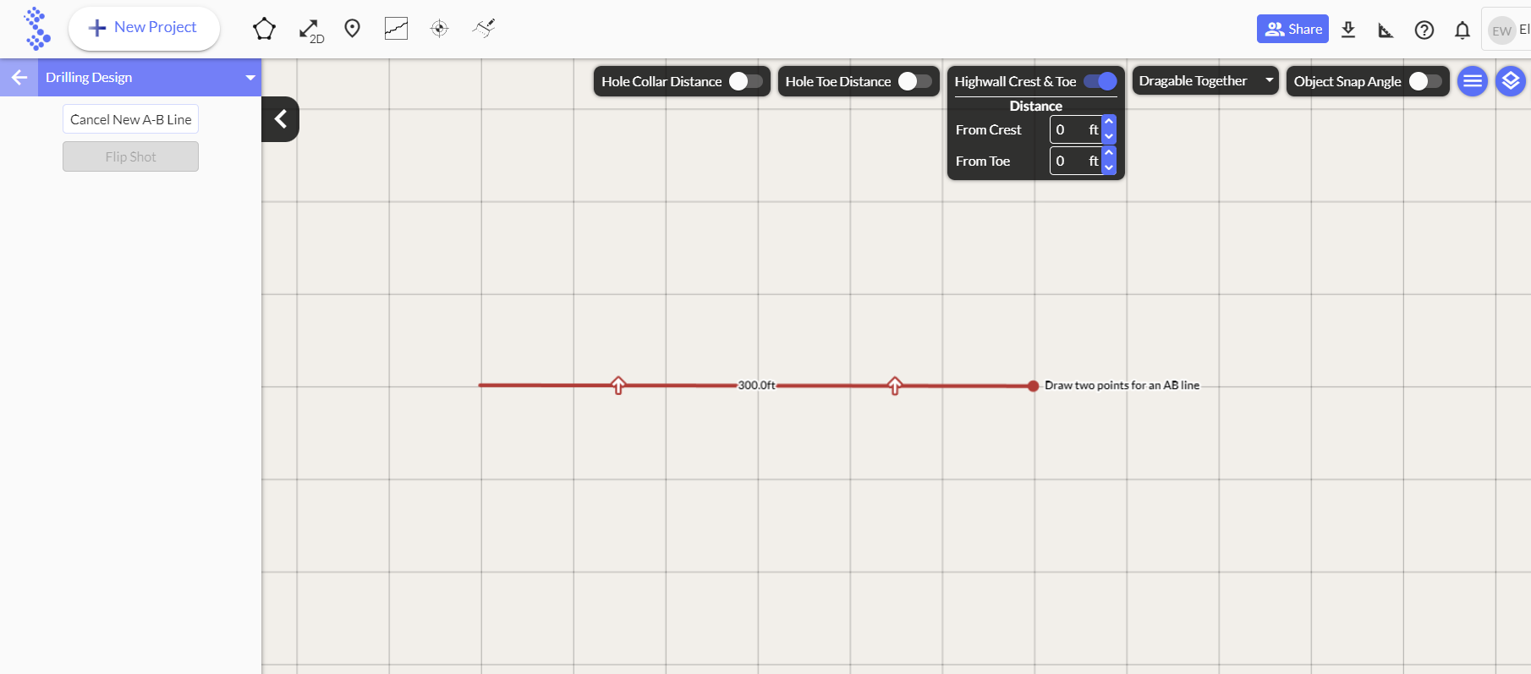This screenshot has width=1531, height=674.
Task: Click the notifications bell icon
Action: pos(1462,30)
